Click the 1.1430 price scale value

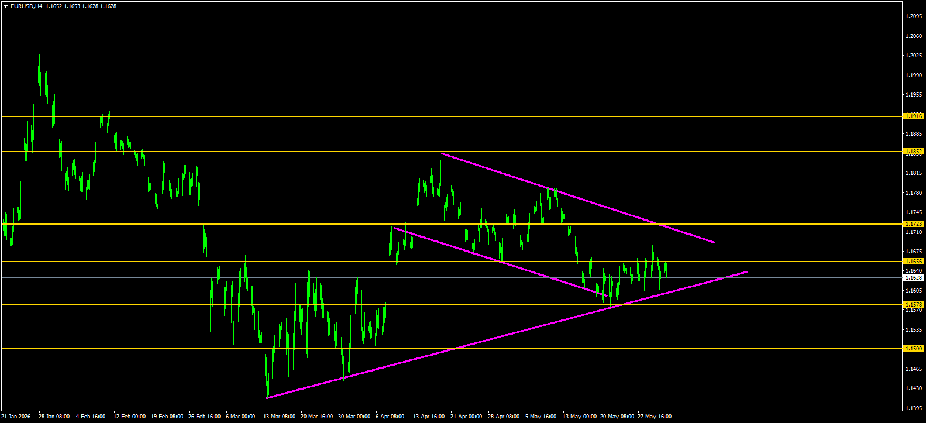point(914,388)
